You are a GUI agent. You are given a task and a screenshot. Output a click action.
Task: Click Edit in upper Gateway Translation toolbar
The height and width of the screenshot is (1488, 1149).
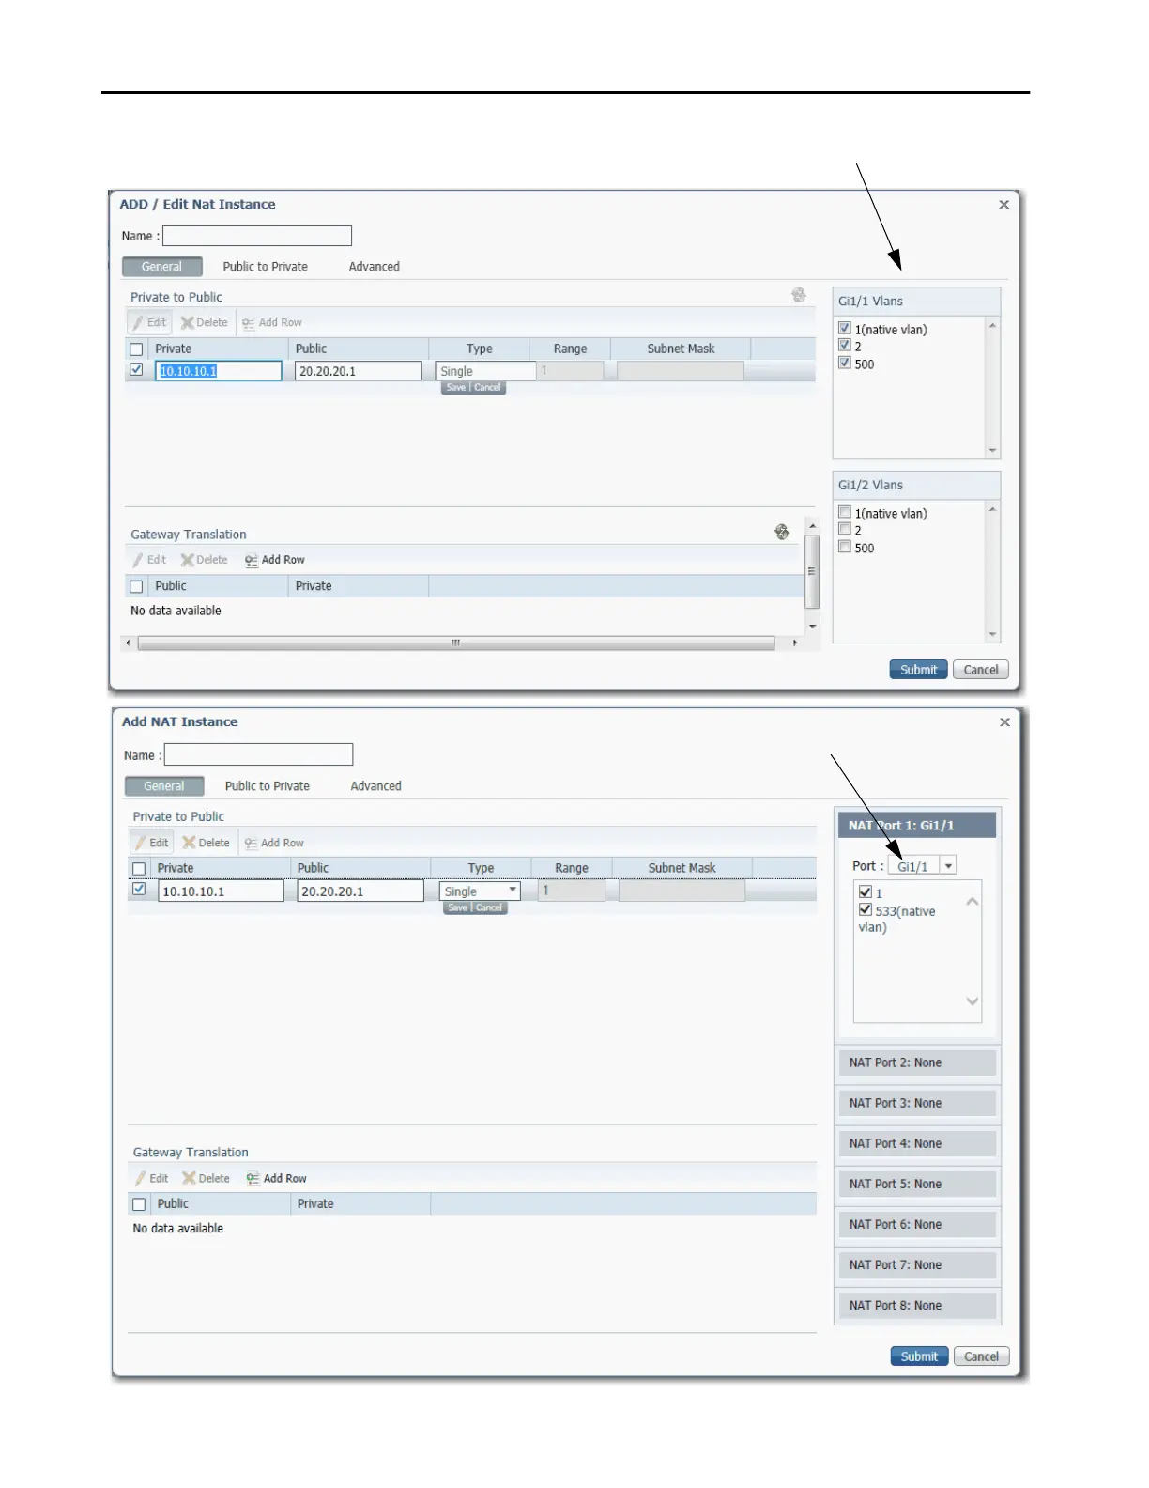point(149,560)
